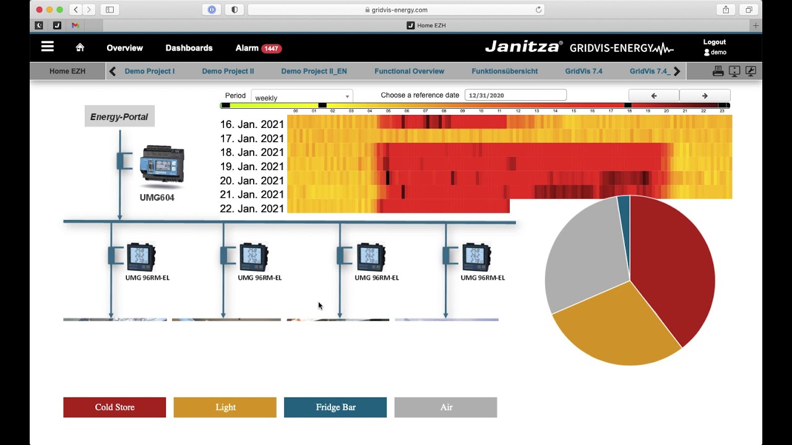
Task: Click the Light legend swatch
Action: (225, 407)
